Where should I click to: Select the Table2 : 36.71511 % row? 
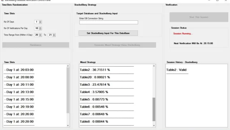pyautogui.click(x=95, y=70)
